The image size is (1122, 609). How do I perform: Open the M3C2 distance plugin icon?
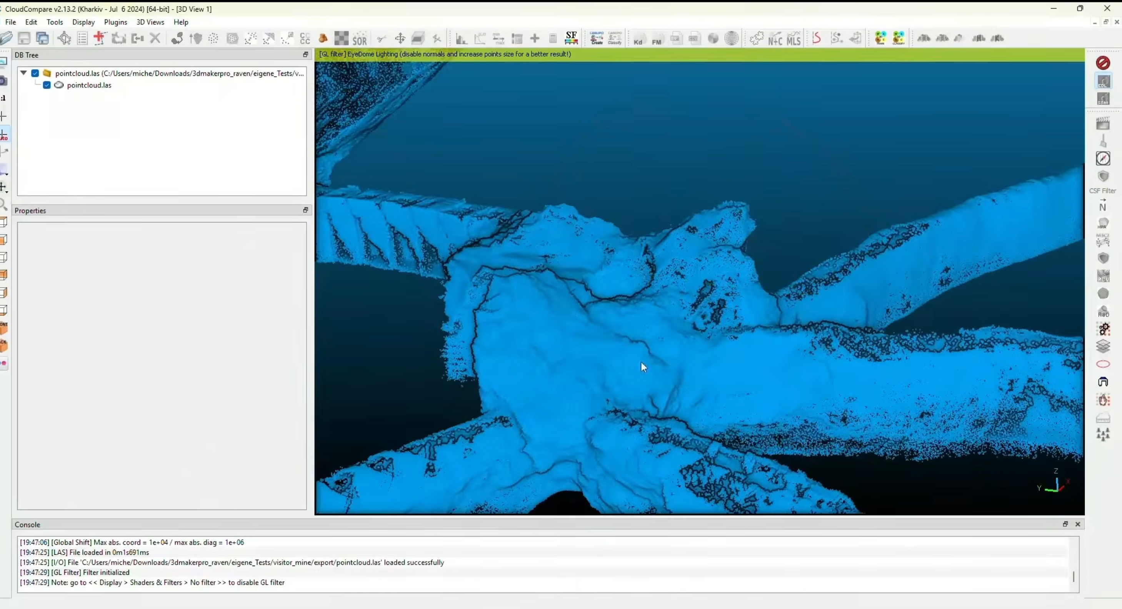tap(1103, 240)
